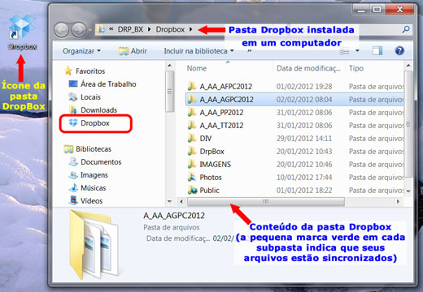Click the Abrir toolbar button

pyautogui.click(x=133, y=51)
